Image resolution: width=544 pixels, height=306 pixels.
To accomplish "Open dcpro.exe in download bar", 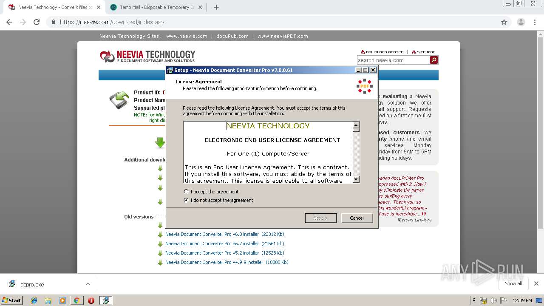I will [x=32, y=284].
